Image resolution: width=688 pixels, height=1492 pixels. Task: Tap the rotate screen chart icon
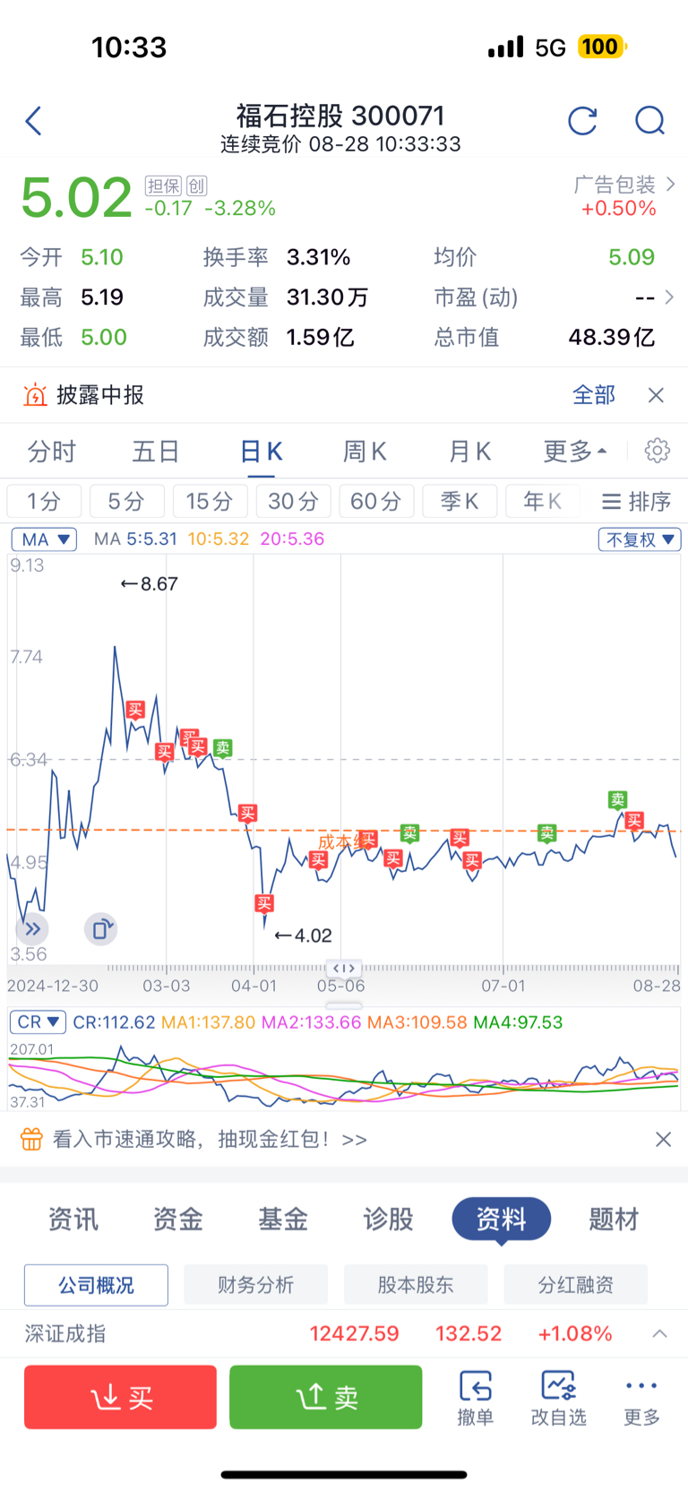(100, 929)
